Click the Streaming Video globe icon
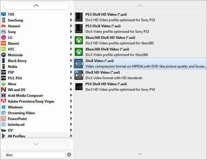The height and width of the screenshot is (160, 207). click(3, 113)
